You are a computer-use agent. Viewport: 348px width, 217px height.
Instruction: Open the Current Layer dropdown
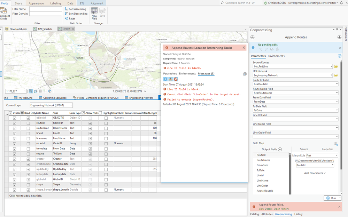coord(51,105)
